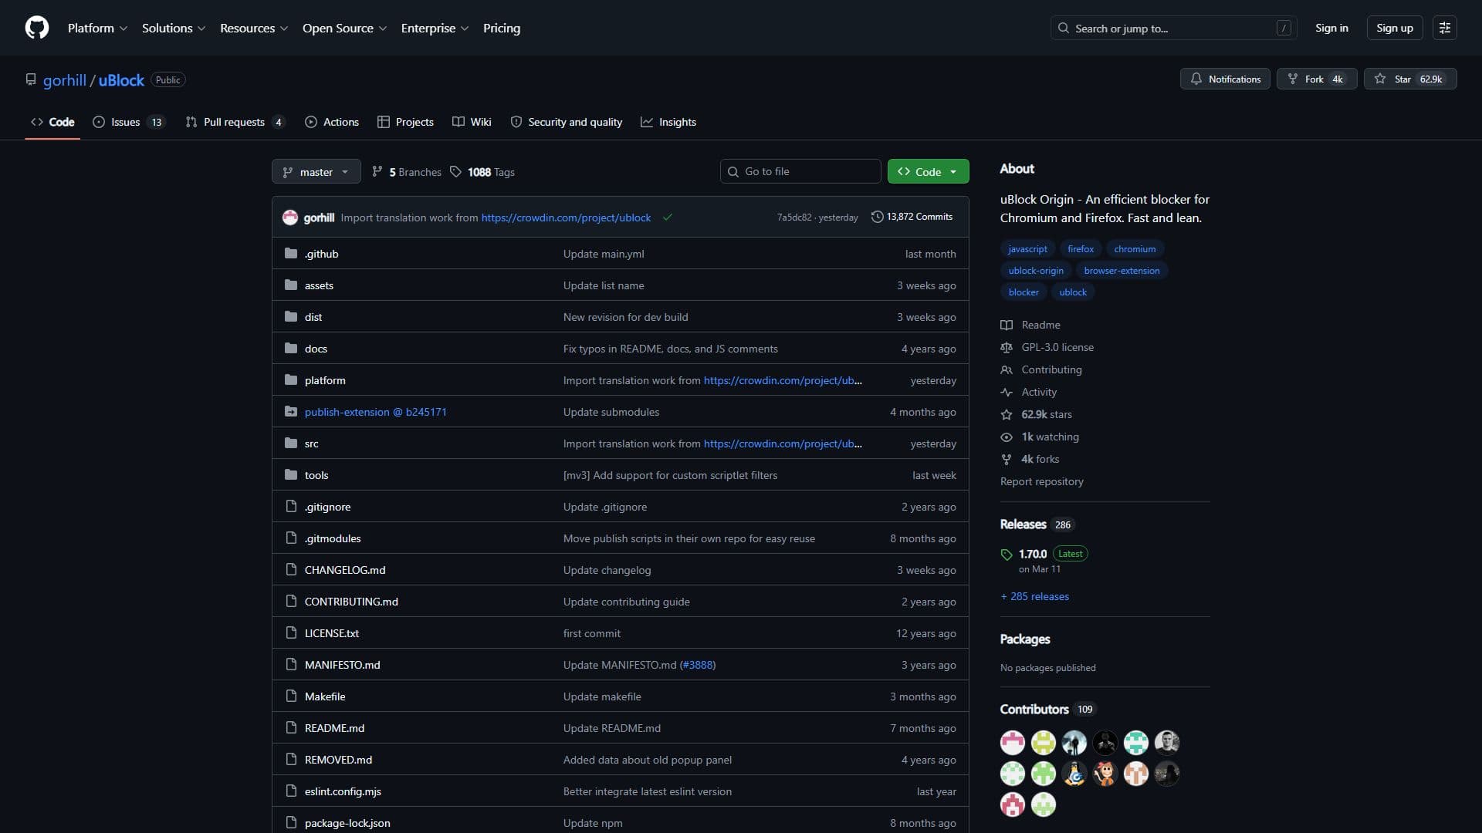1482x833 pixels.
Task: Switch to the Insights tab
Action: pos(668,122)
